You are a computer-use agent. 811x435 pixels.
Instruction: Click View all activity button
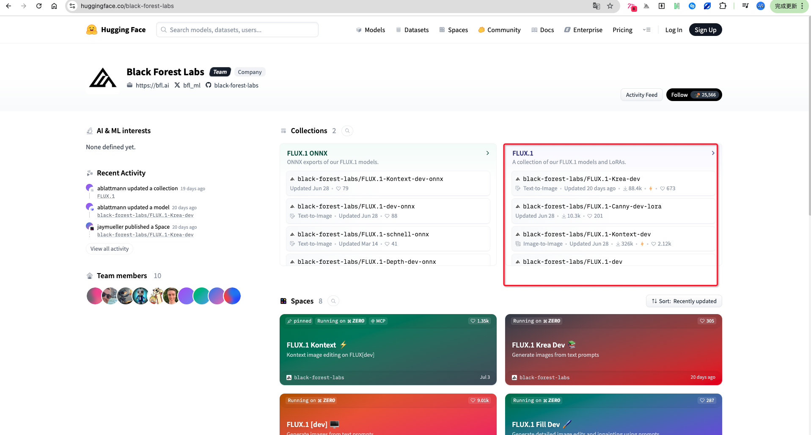[x=110, y=249]
